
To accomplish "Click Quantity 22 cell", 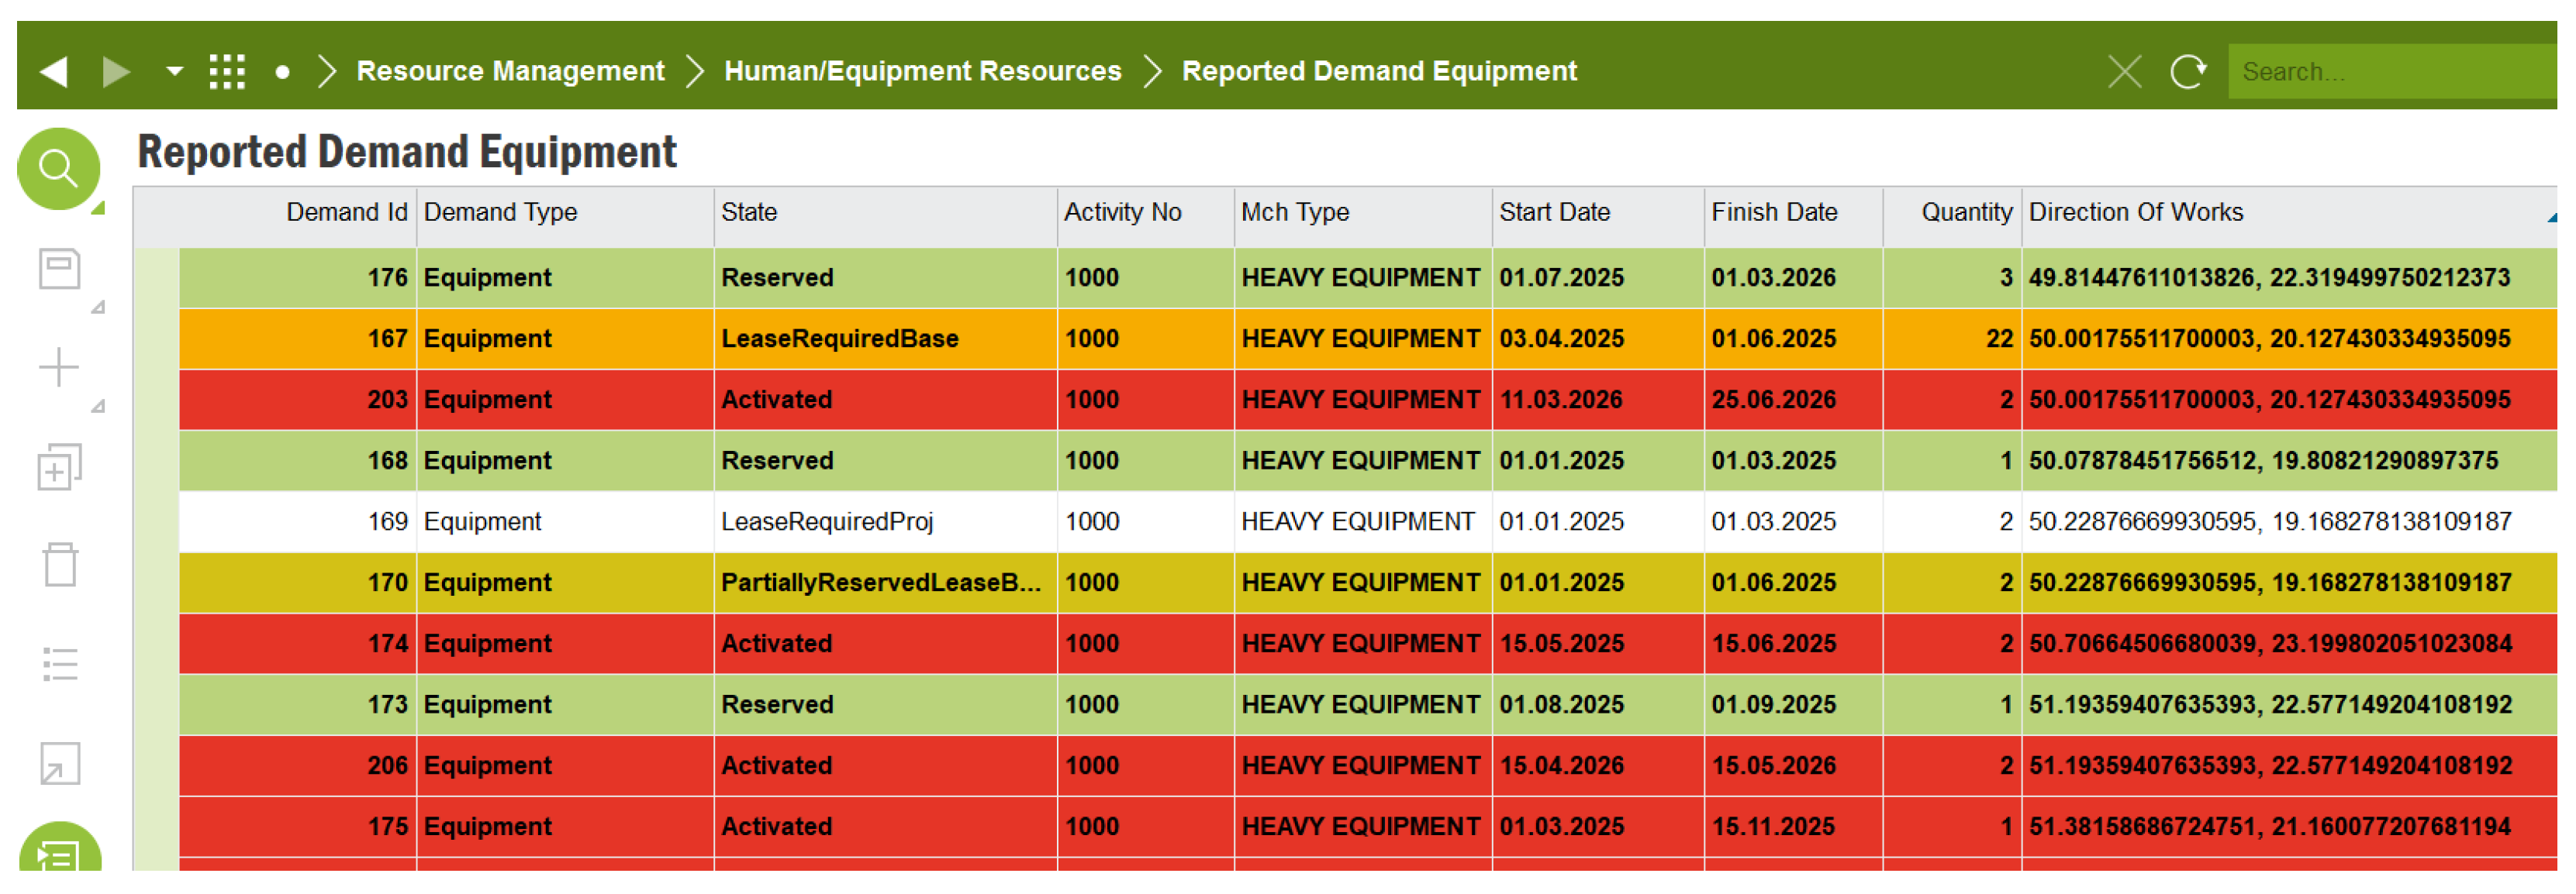I will pos(1952,339).
